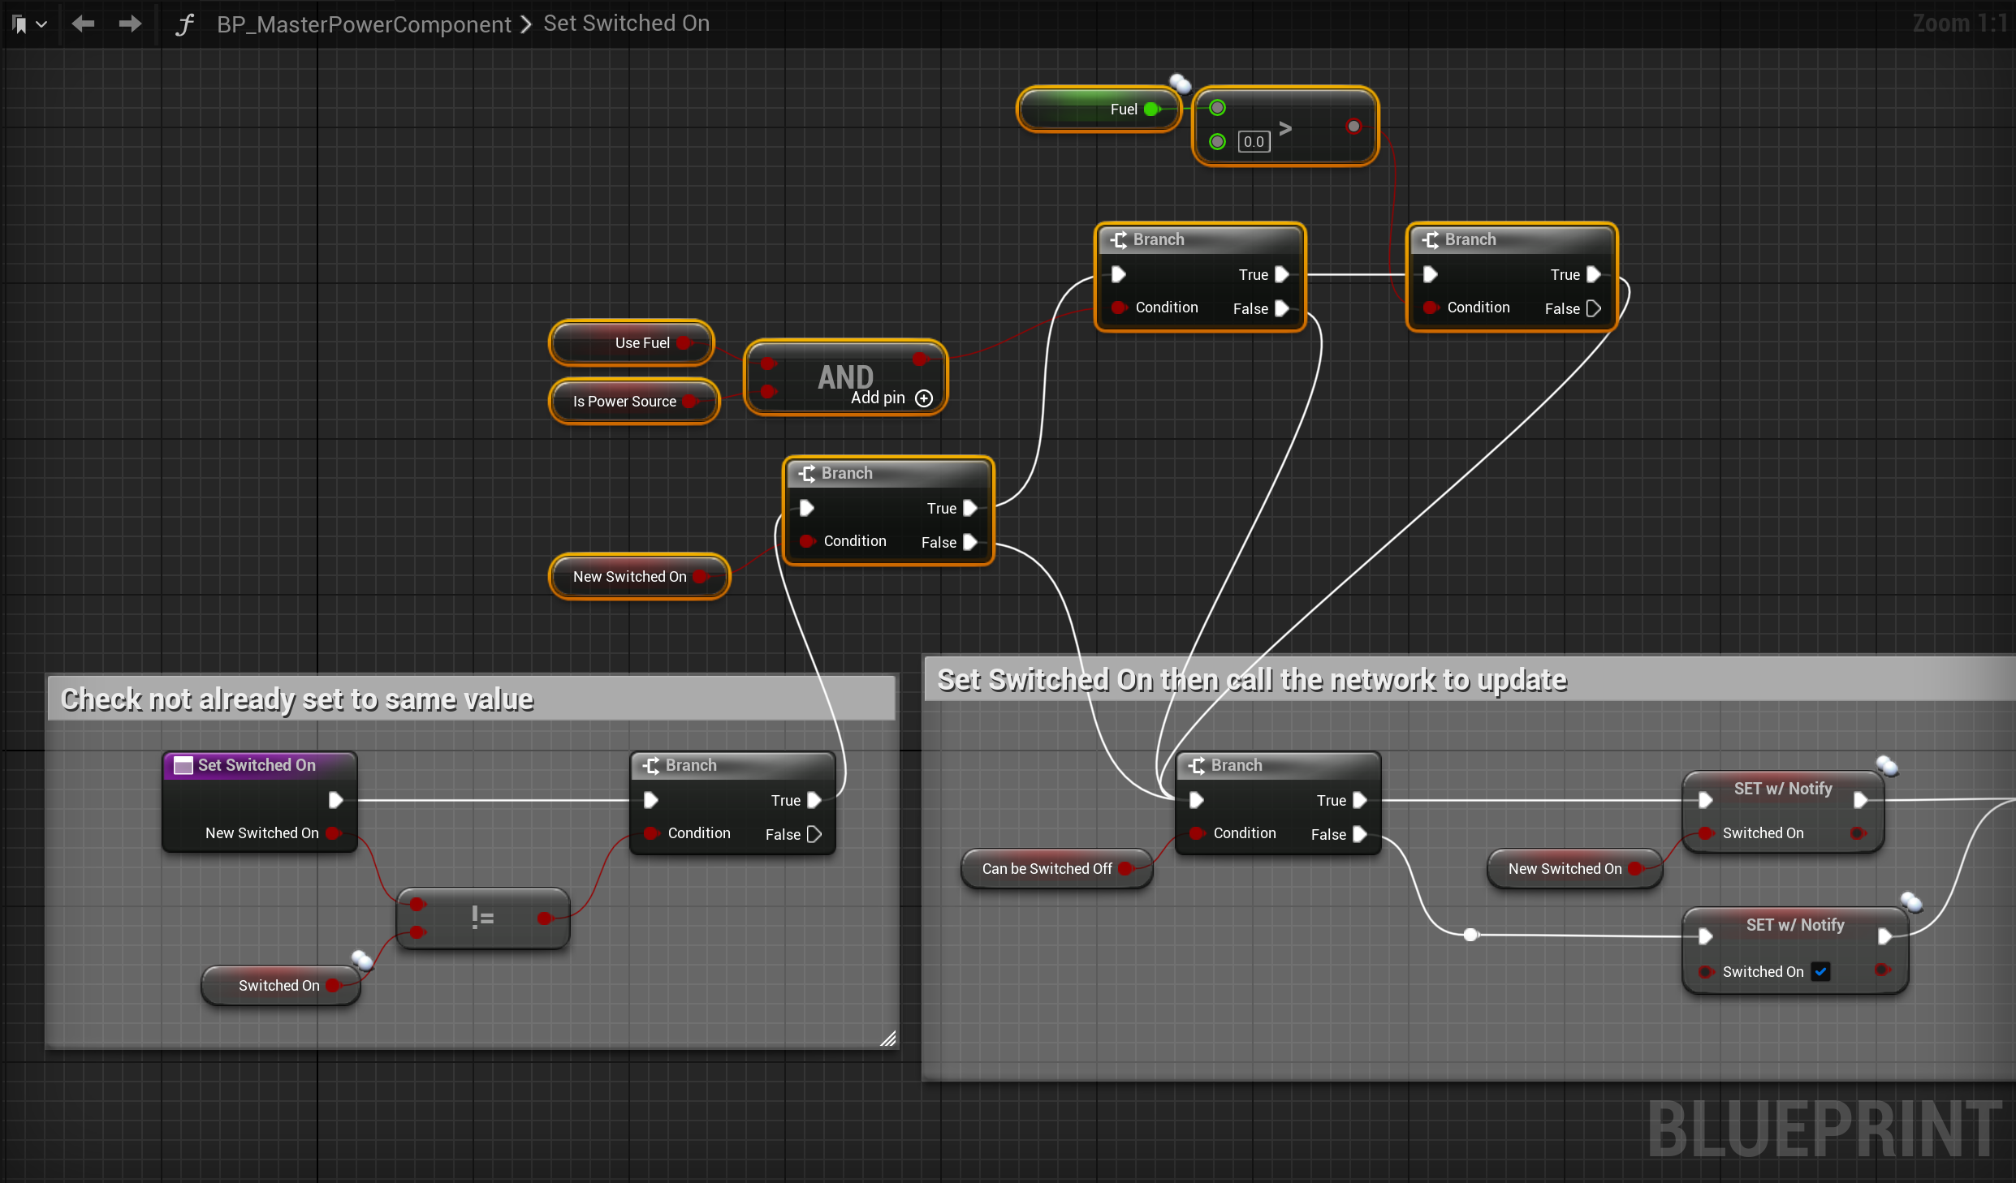Click the replication icon on the upper SET w/ Notify node
The height and width of the screenshot is (1183, 2016).
1887,765
